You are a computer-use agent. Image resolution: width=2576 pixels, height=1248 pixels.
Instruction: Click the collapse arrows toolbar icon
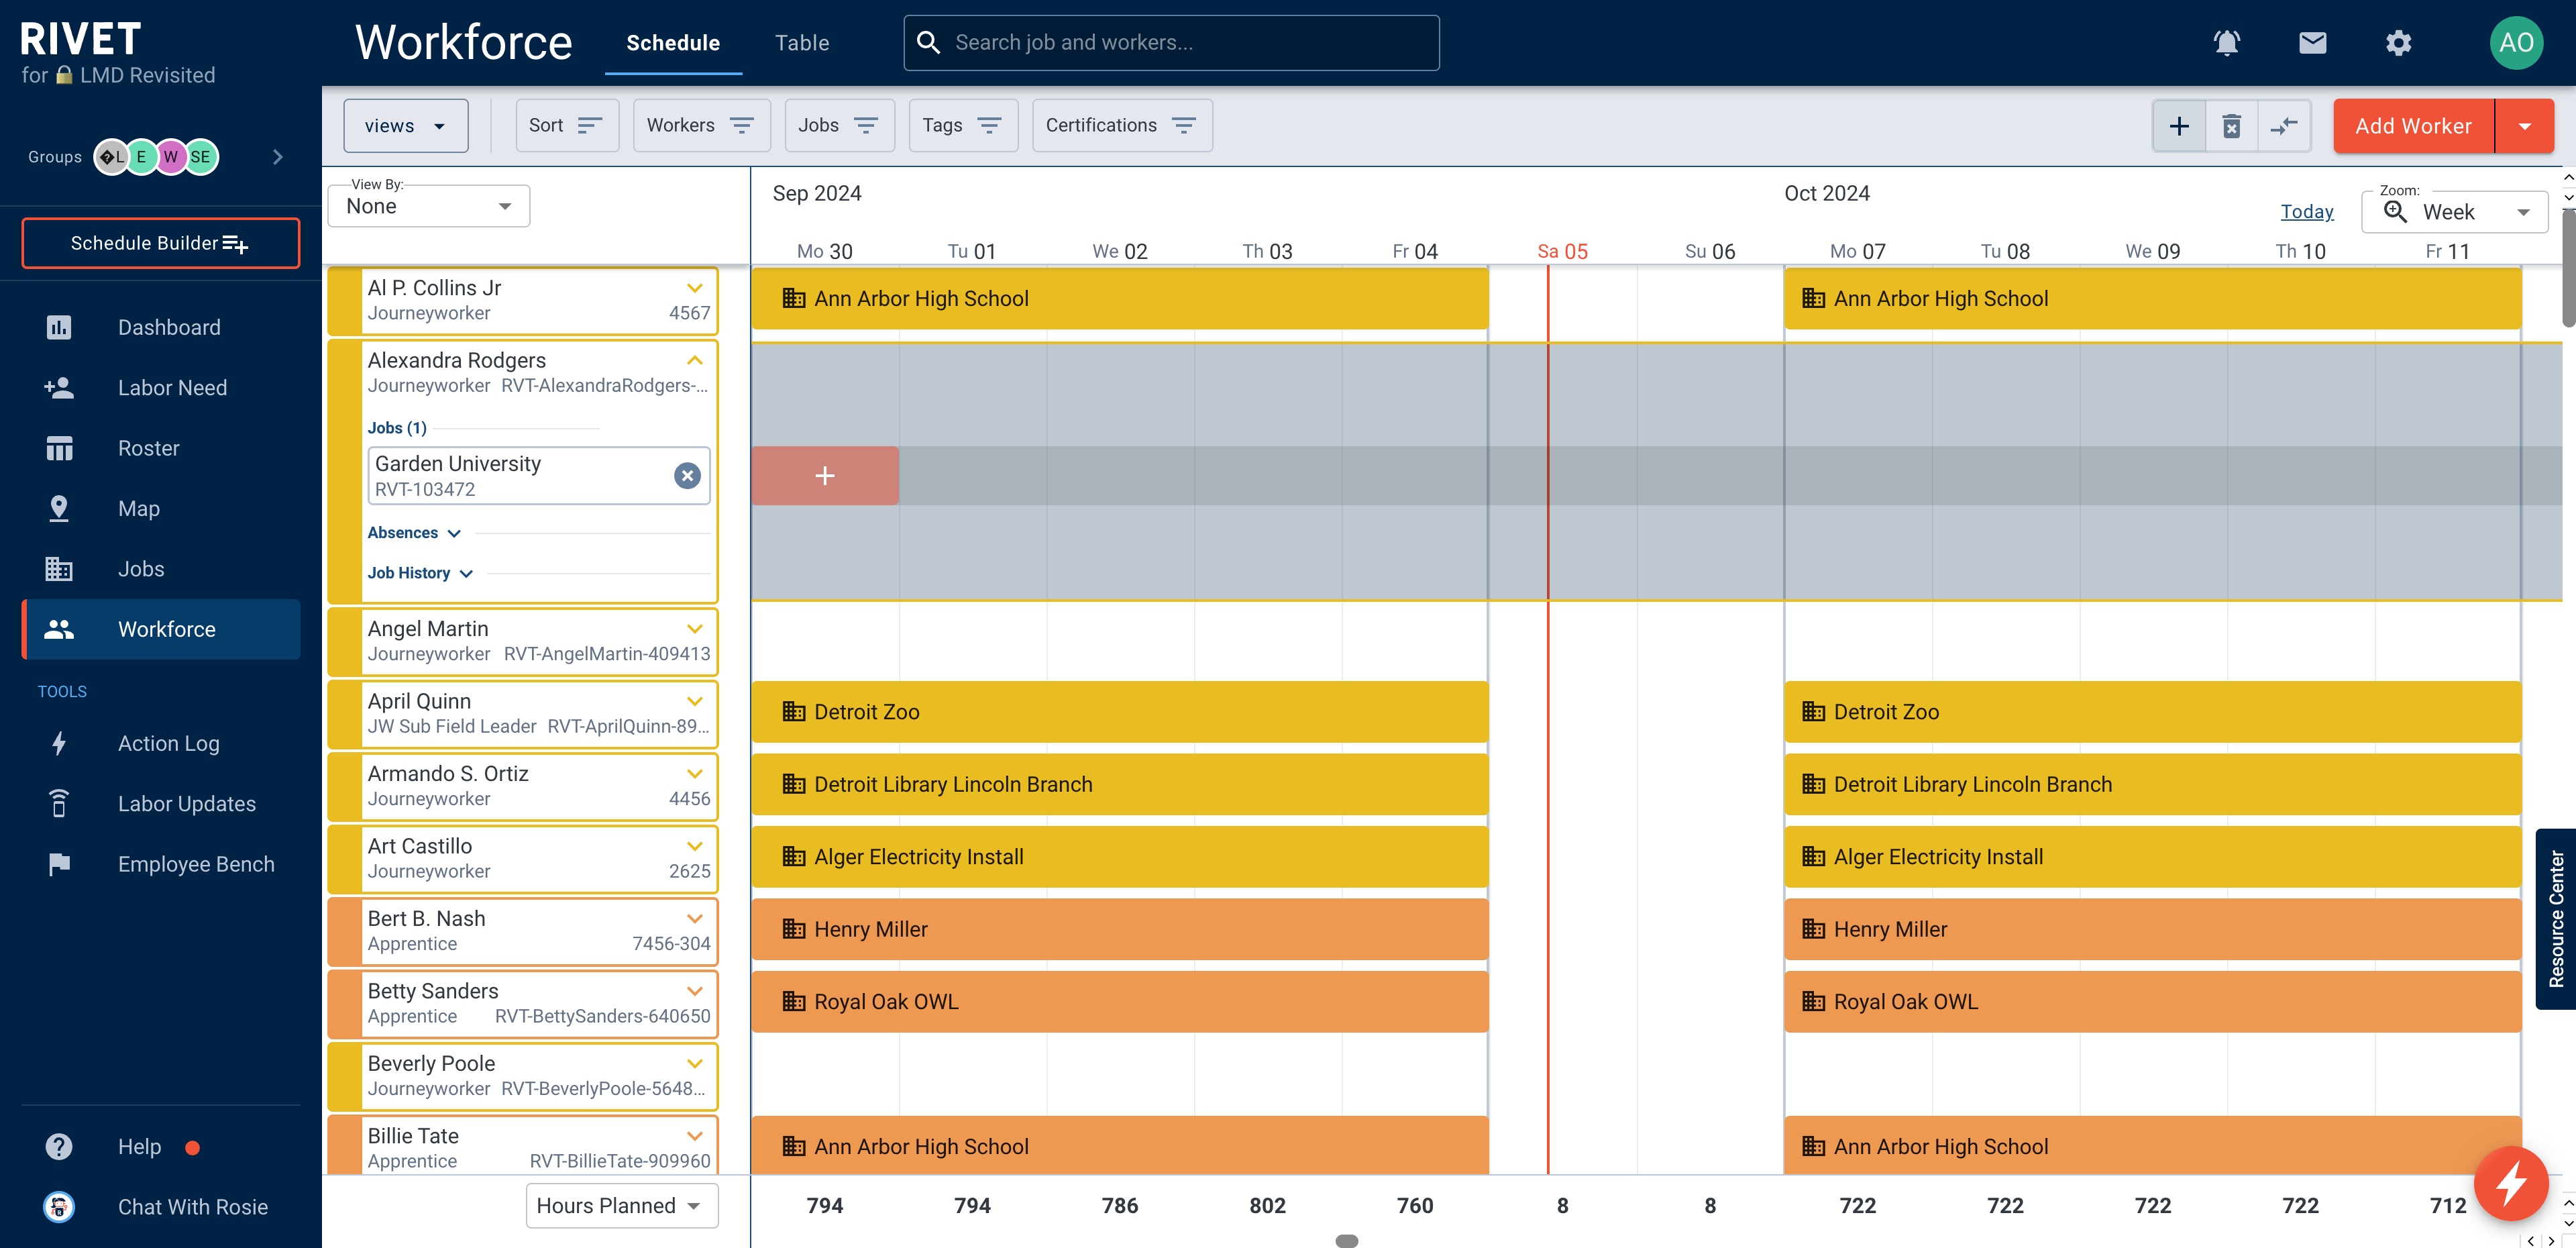(x=2284, y=126)
